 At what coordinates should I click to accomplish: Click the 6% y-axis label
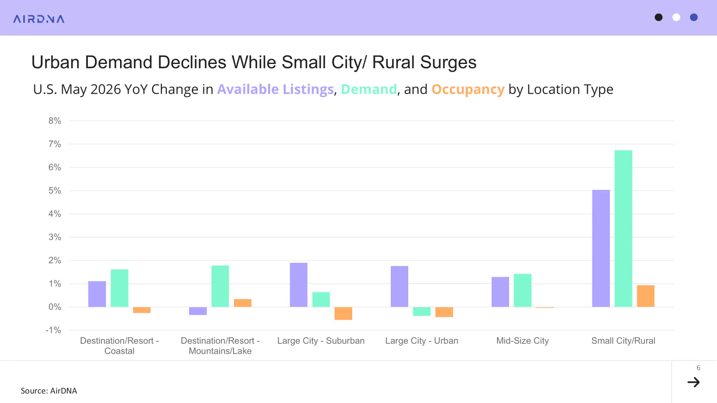click(x=55, y=167)
